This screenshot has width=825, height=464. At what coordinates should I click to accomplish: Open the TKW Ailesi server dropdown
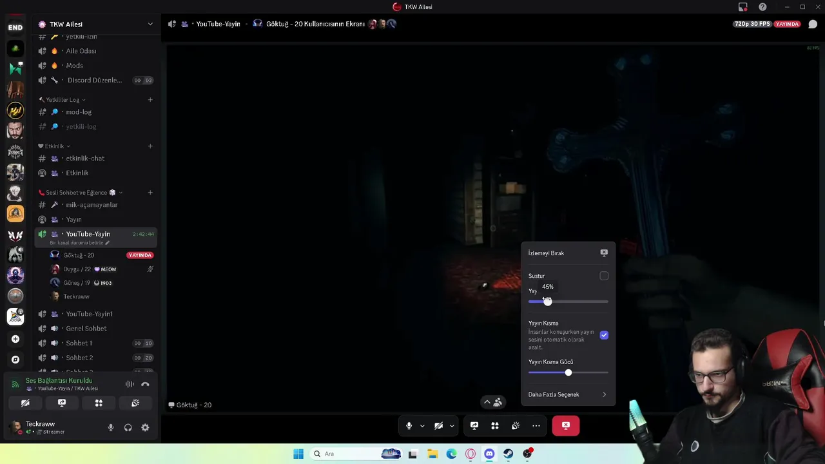(96, 24)
